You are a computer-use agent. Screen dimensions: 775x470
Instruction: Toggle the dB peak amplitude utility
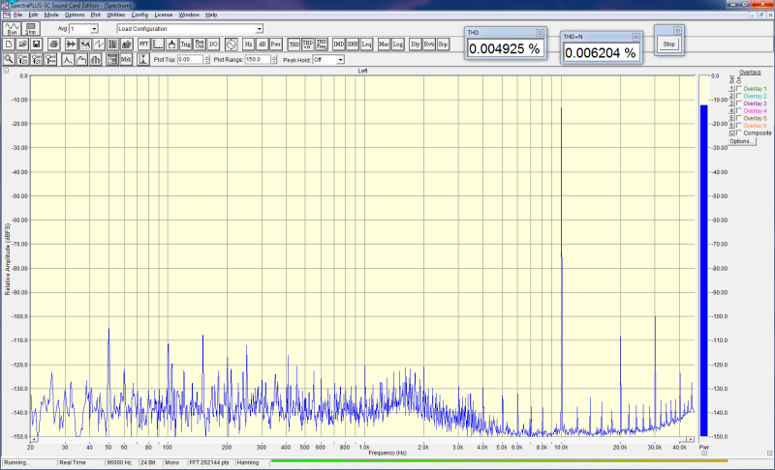(x=262, y=44)
